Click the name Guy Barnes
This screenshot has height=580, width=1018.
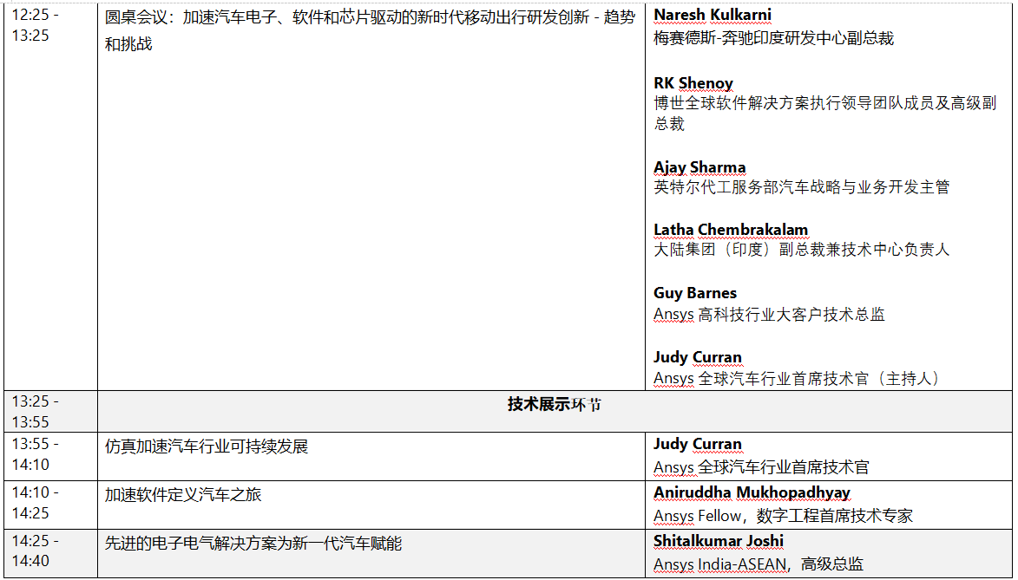[694, 293]
